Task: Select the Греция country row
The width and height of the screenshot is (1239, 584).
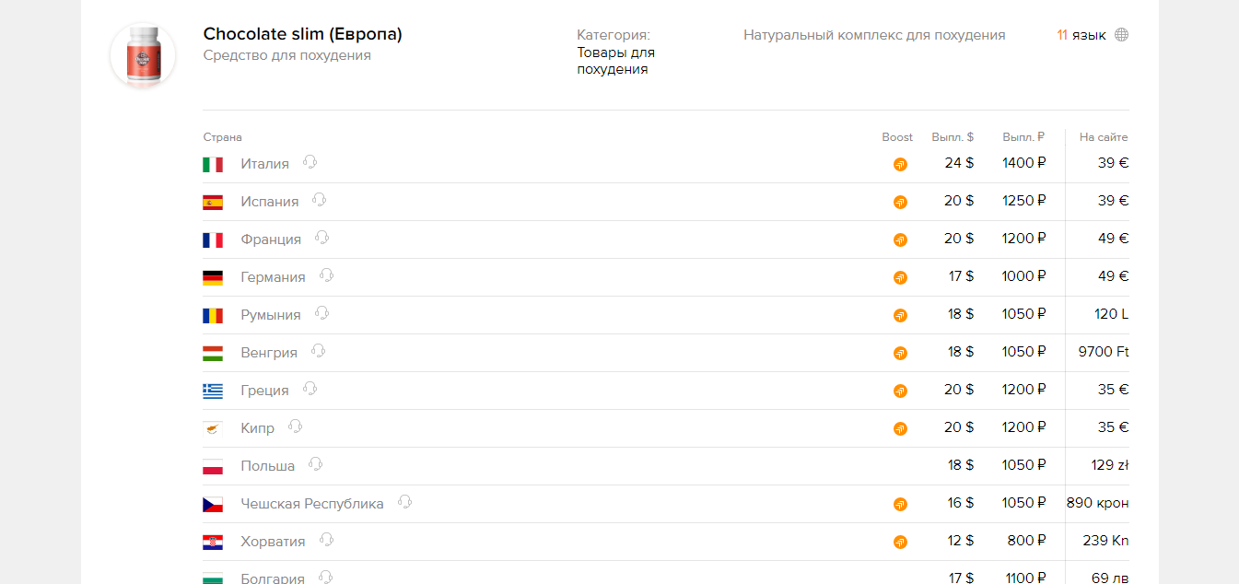Action: tap(264, 391)
